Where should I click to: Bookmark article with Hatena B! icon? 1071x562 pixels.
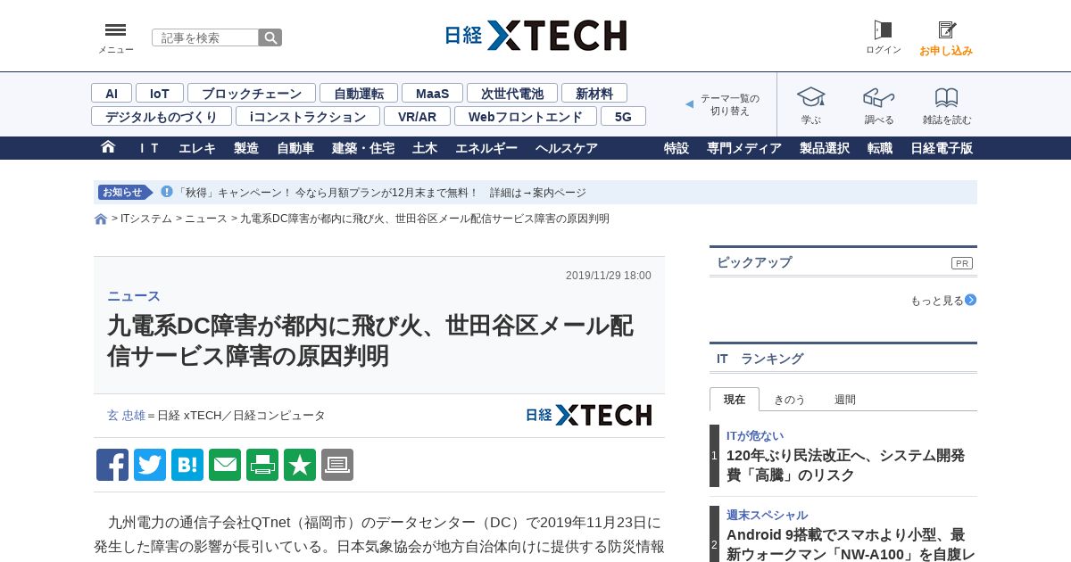tap(187, 465)
